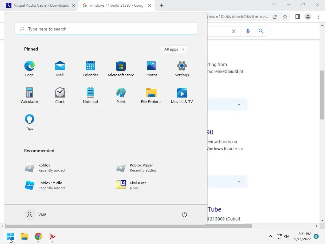Show All apps list
Screen dimensions: 325x244
tap(174, 49)
